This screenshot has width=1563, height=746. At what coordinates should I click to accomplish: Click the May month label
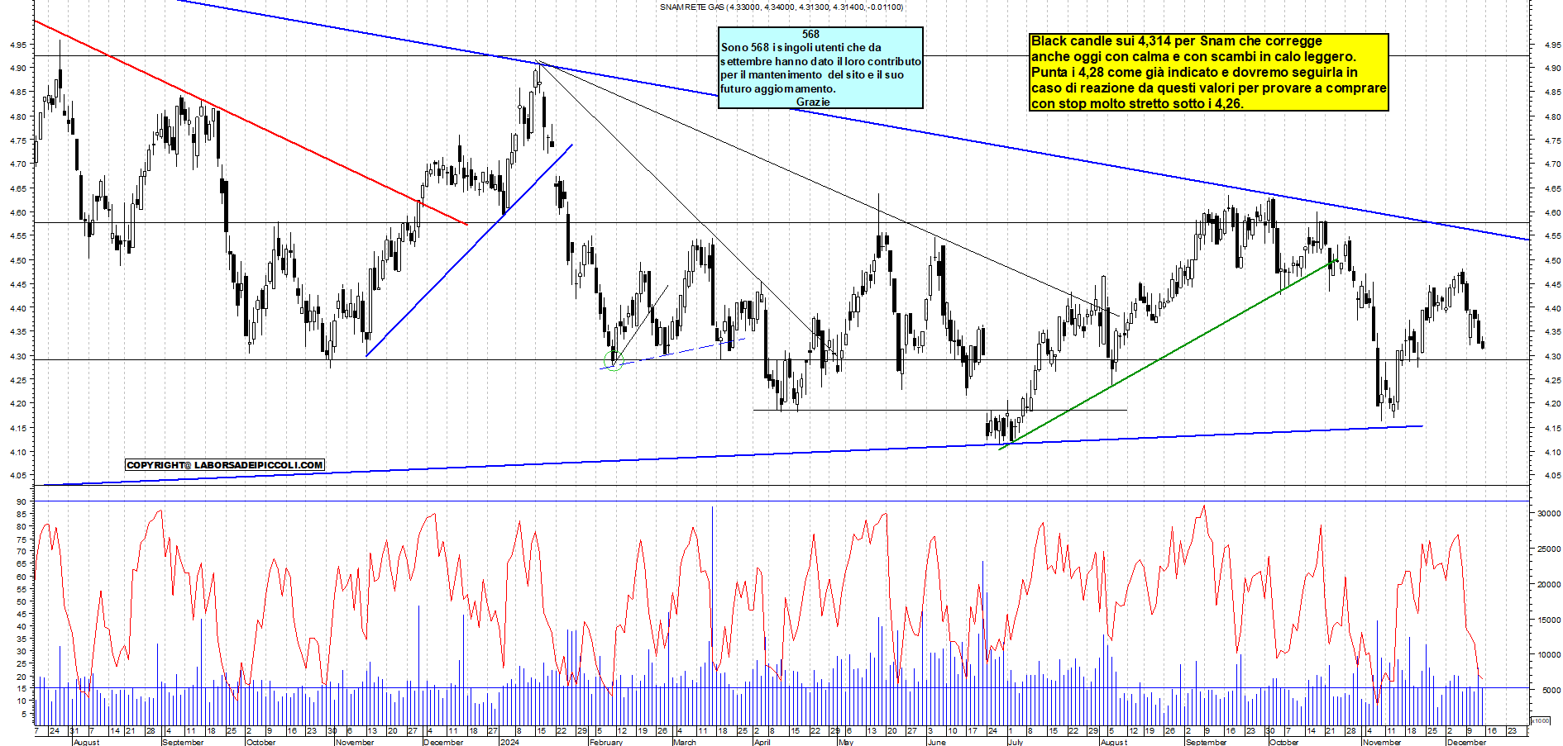845,742
